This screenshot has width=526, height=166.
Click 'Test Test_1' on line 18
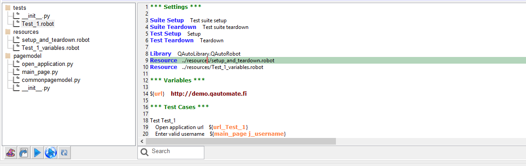(x=163, y=121)
